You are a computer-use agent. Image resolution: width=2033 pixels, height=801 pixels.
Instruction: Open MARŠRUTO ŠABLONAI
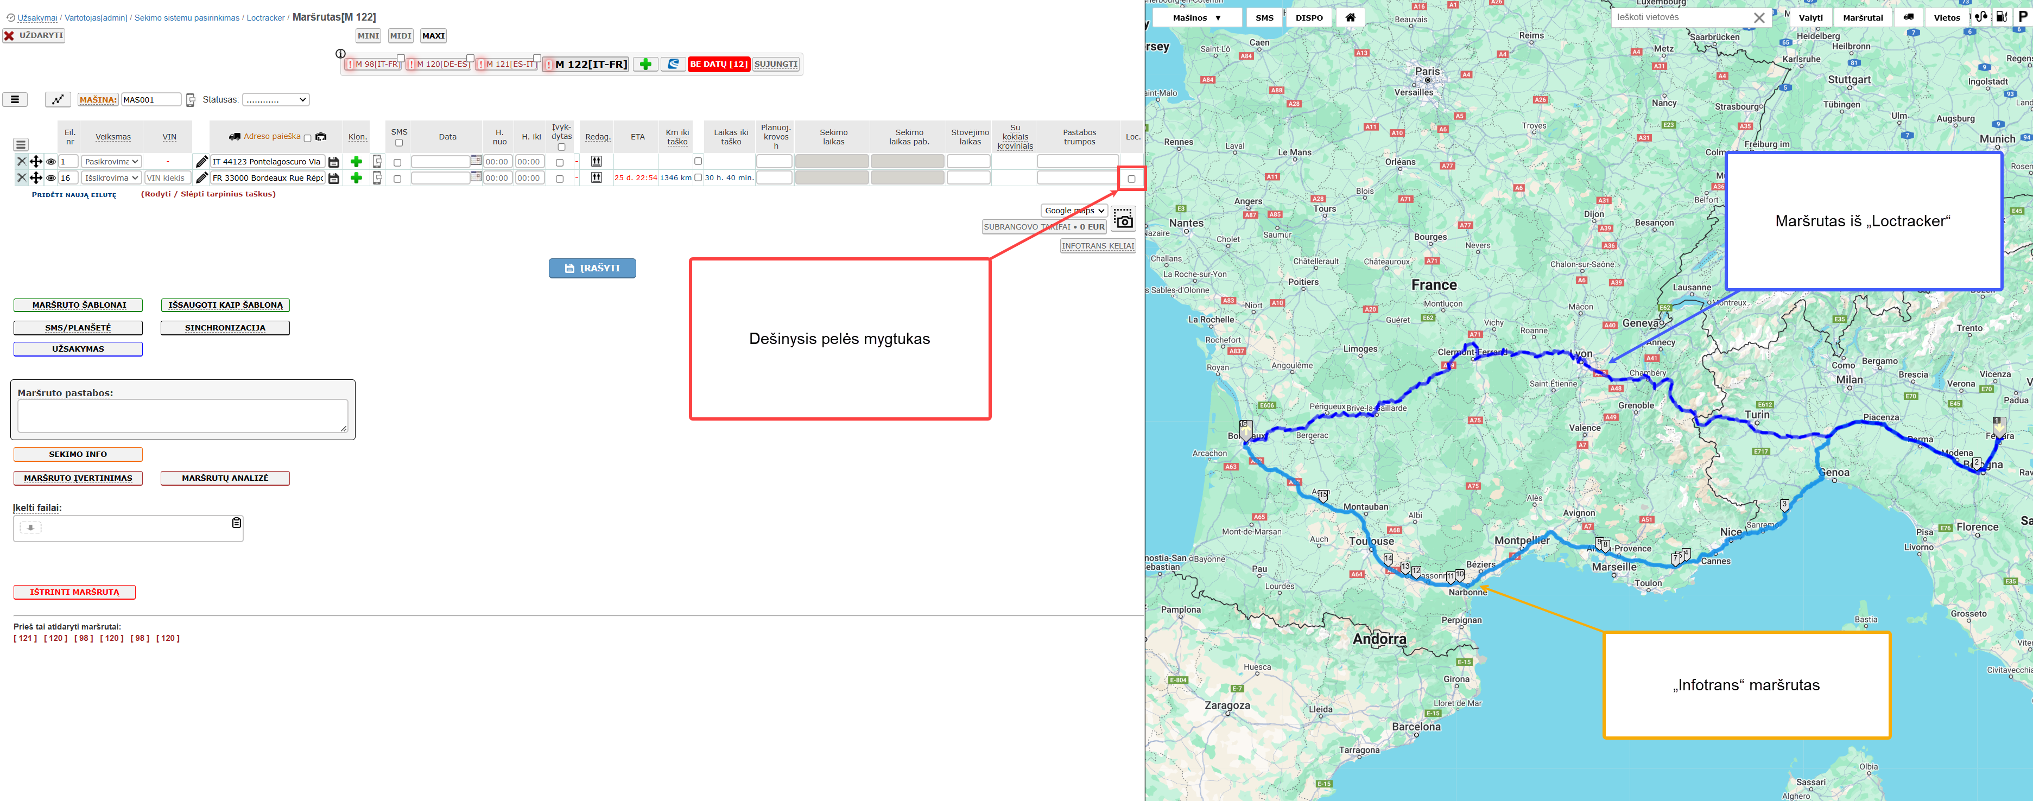coord(78,304)
